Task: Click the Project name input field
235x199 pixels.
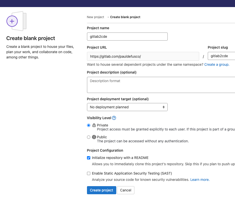Action: tap(127, 37)
